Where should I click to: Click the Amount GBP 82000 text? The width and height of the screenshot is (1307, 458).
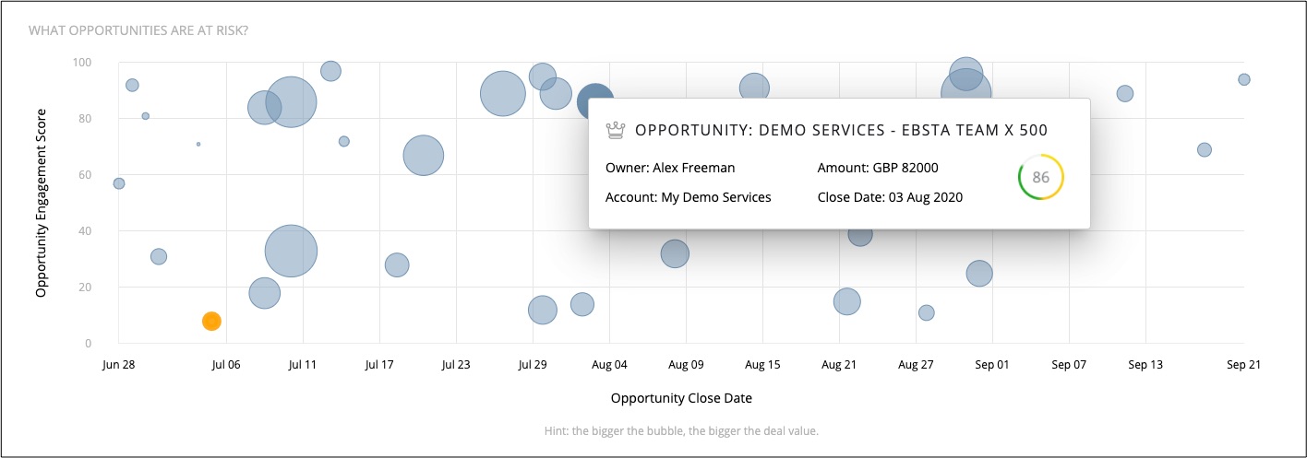click(878, 168)
